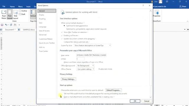The height and width of the screenshot is (106, 189).
Task: Click the ribbon display options icon
Action: 167,2
